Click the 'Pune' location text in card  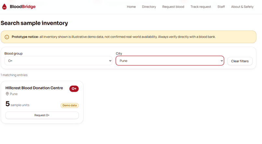[x=14, y=94]
